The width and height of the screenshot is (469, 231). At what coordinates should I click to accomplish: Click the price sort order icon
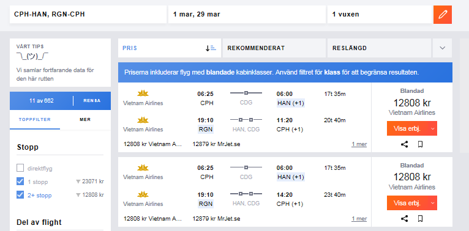211,48
